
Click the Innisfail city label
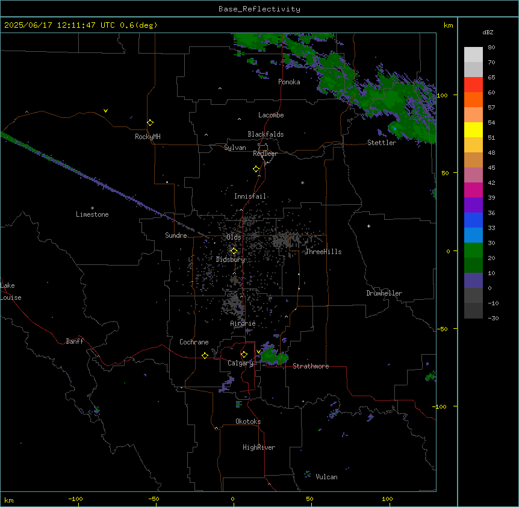(x=250, y=196)
